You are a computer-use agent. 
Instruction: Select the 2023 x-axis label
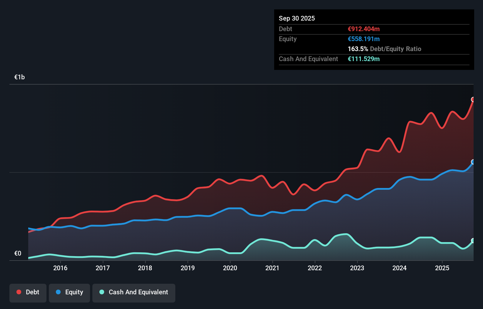[357, 268]
